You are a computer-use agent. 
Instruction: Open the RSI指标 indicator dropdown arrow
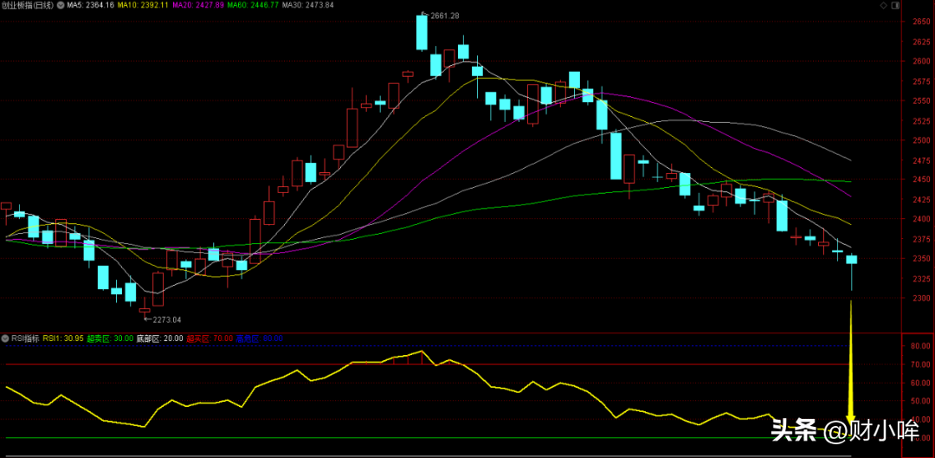coord(5,339)
